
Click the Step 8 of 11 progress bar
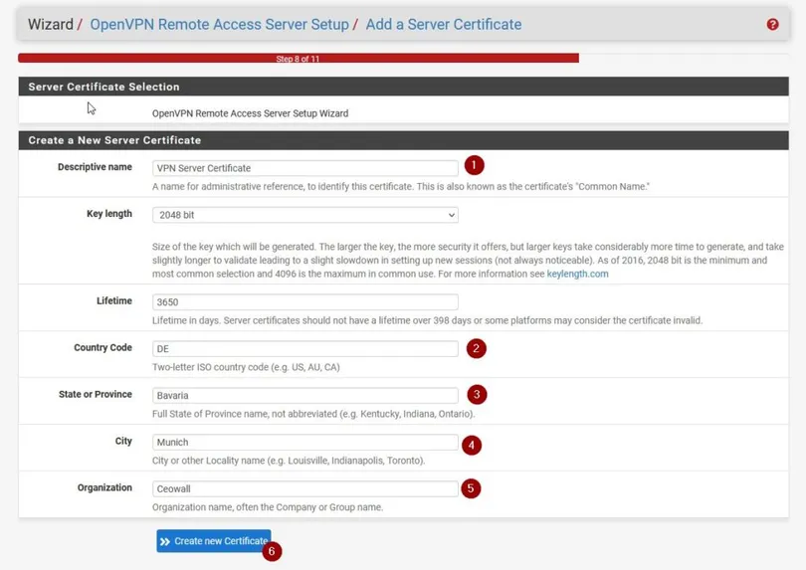299,59
